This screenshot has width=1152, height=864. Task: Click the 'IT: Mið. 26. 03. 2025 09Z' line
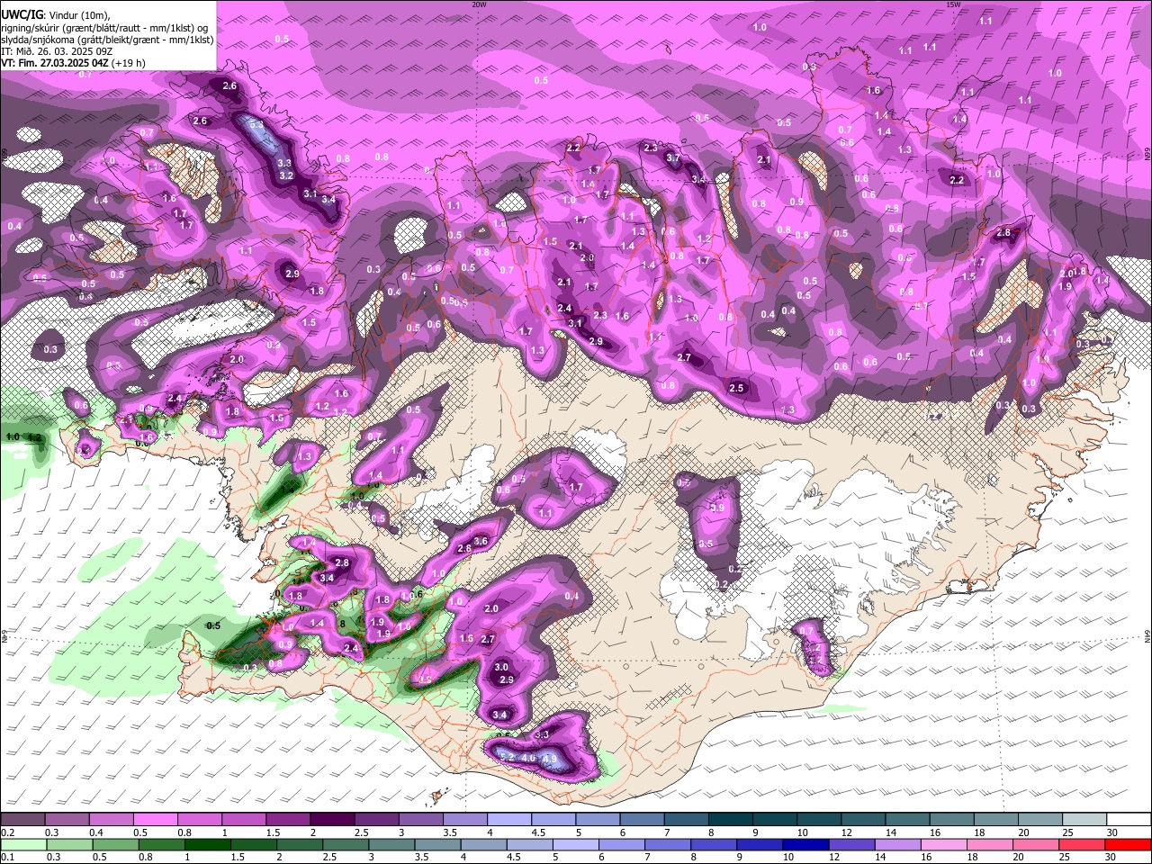tap(55, 51)
